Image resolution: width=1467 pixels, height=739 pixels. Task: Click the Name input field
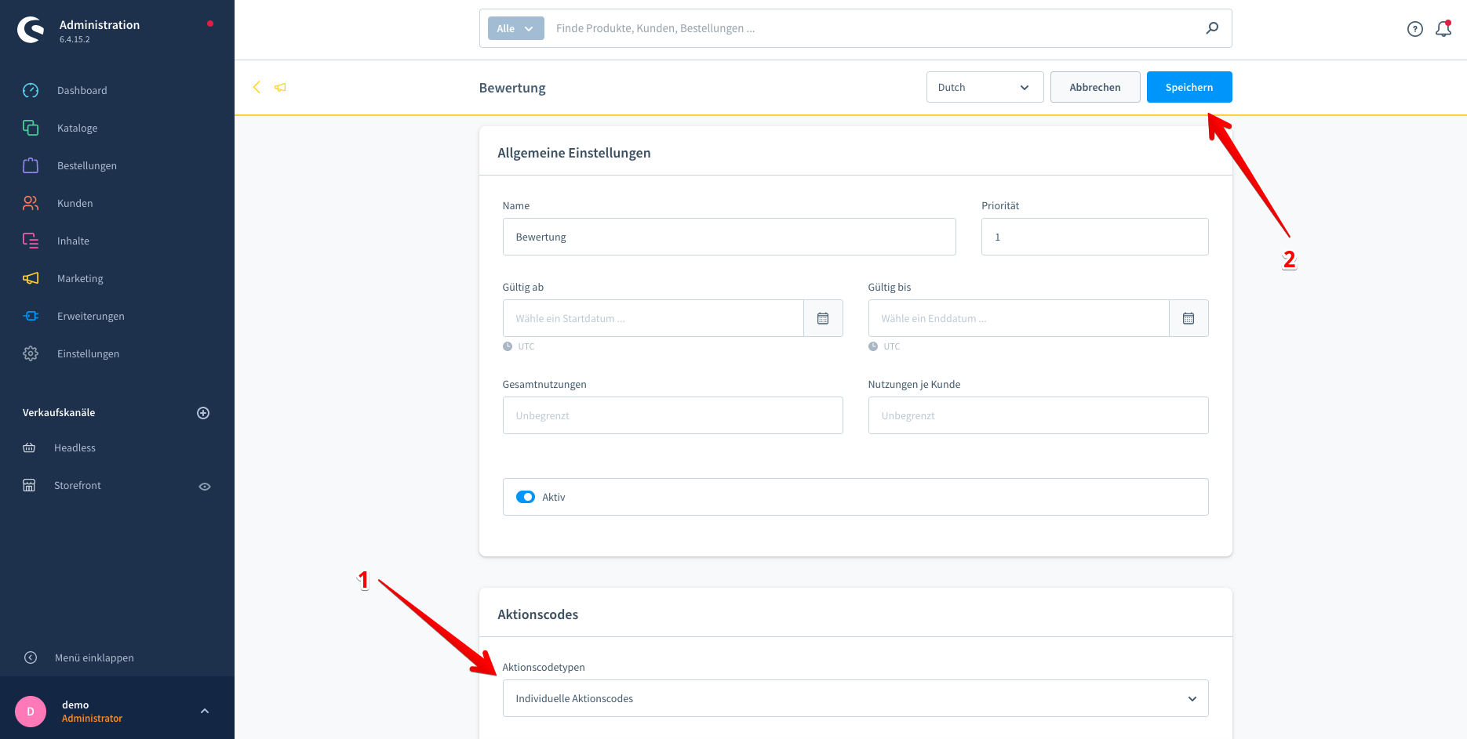tap(729, 237)
